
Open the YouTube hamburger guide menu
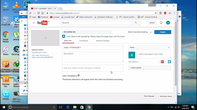(34, 23)
